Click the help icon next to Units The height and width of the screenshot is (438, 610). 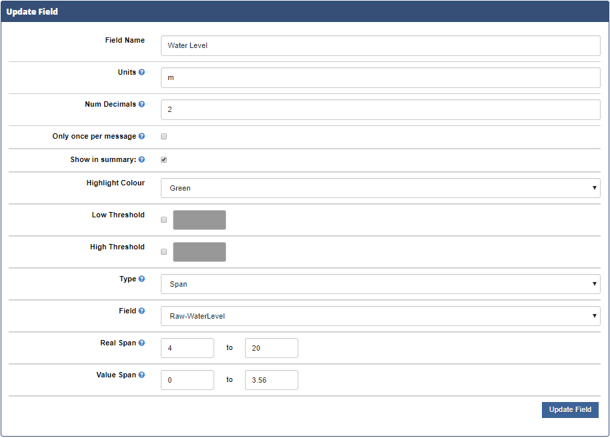click(x=141, y=72)
